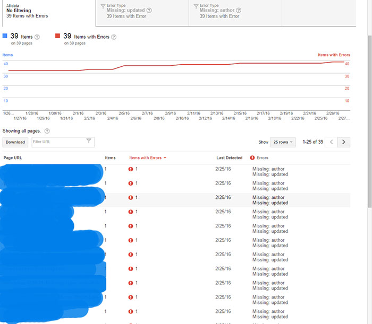Screen dimensions: 372x324
Task: Click the Download button
Action: coord(15,142)
